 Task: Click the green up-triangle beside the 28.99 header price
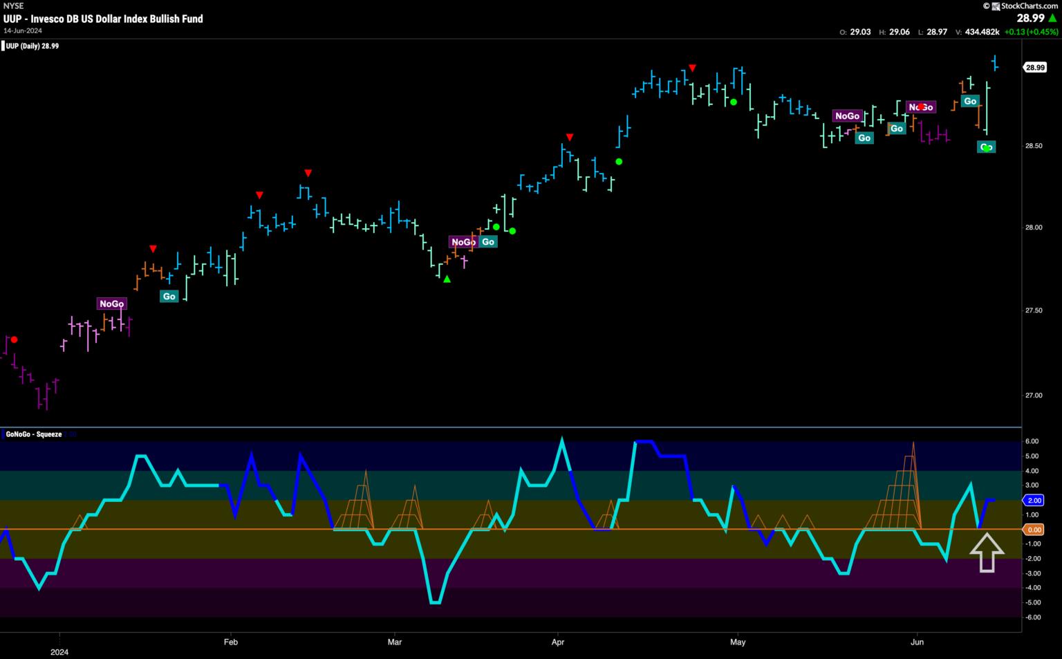[1052, 18]
